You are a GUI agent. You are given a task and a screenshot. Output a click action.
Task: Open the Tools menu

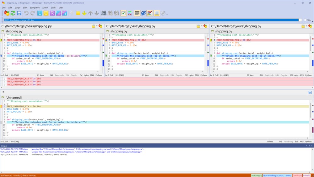53,8
